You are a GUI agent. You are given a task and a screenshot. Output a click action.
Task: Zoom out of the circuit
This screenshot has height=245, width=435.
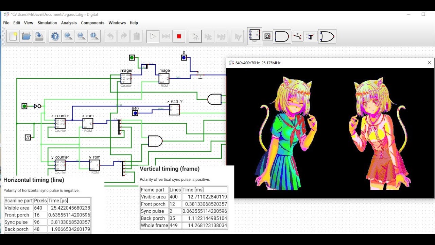point(81,36)
